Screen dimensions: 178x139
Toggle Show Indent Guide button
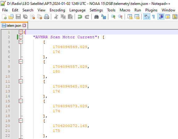(161, 17)
